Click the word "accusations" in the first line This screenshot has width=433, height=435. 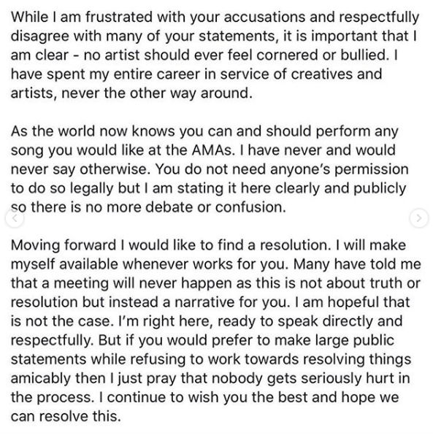(x=264, y=17)
